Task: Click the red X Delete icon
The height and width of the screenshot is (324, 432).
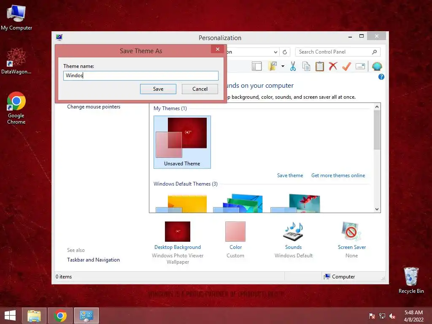Action: [333, 66]
